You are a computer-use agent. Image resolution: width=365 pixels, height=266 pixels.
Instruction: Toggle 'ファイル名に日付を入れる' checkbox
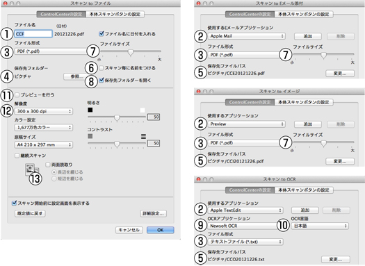click(x=102, y=34)
